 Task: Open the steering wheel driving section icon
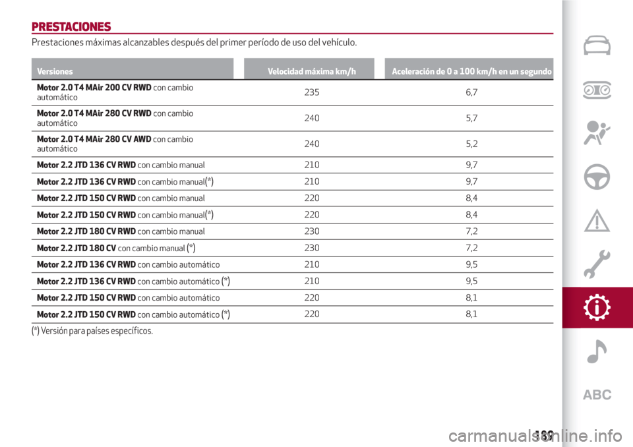coord(597,177)
